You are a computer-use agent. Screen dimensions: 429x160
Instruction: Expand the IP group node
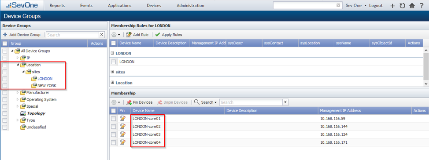[x=18, y=58]
